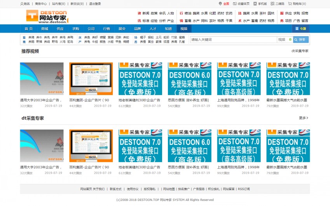Show the 二维码 QR code icon
This screenshot has height=206, width=330.
[x=272, y=3]
